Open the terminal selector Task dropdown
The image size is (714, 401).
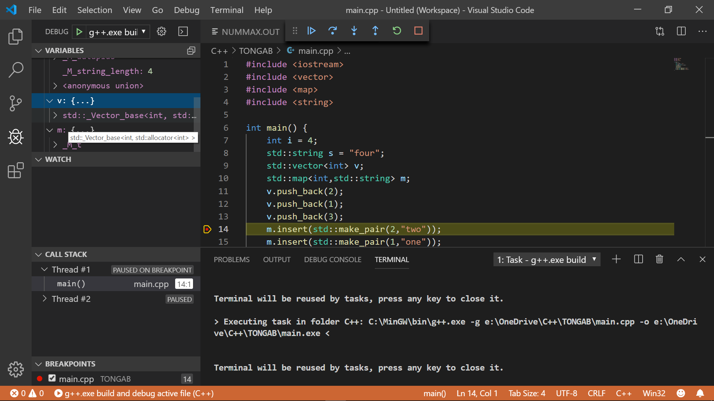546,260
